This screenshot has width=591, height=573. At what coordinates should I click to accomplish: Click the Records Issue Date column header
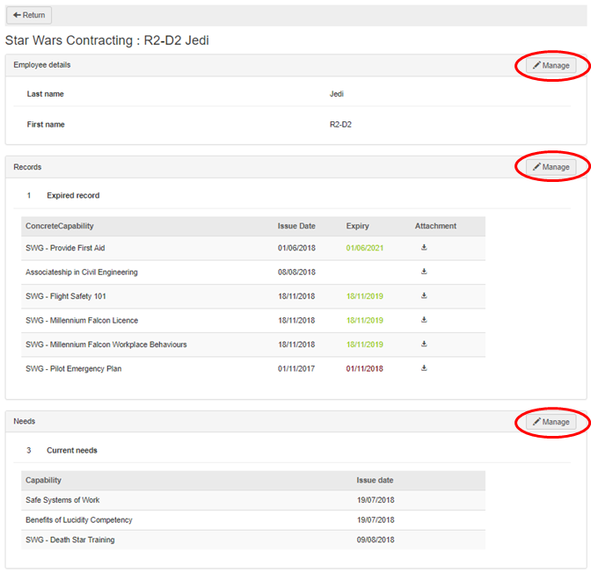[296, 226]
